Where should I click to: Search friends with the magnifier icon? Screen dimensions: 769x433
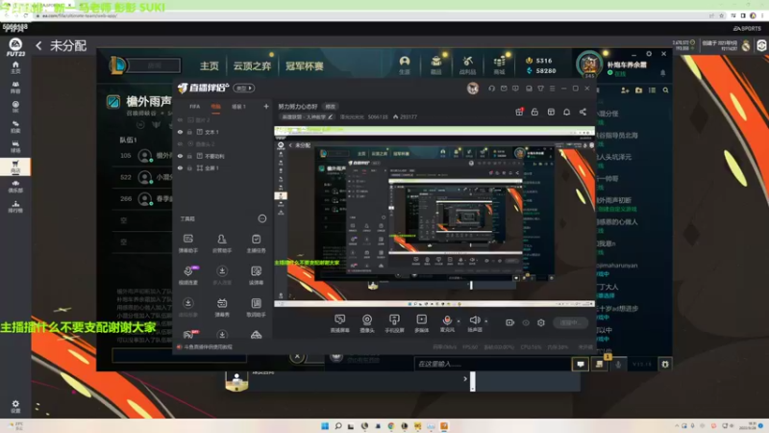click(x=665, y=90)
